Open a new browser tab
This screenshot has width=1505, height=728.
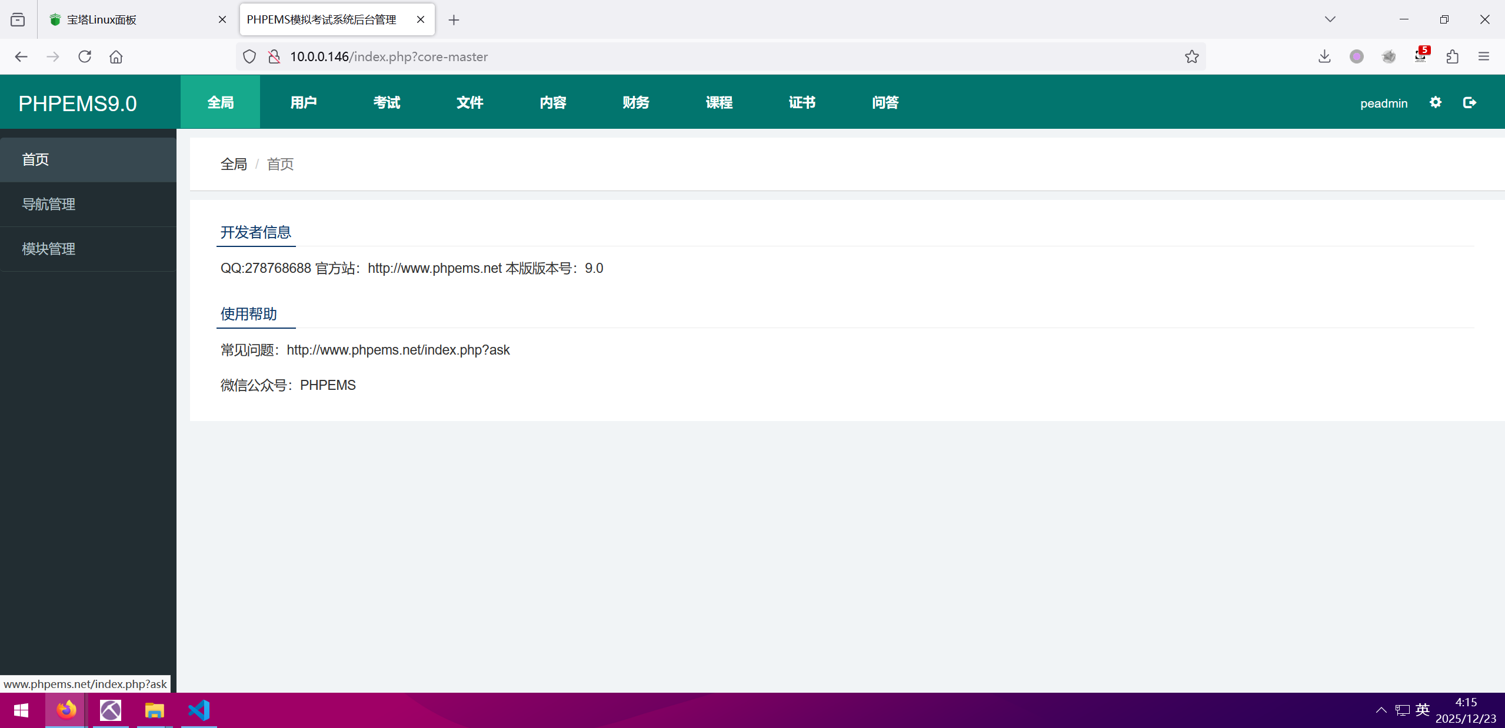[x=454, y=20]
